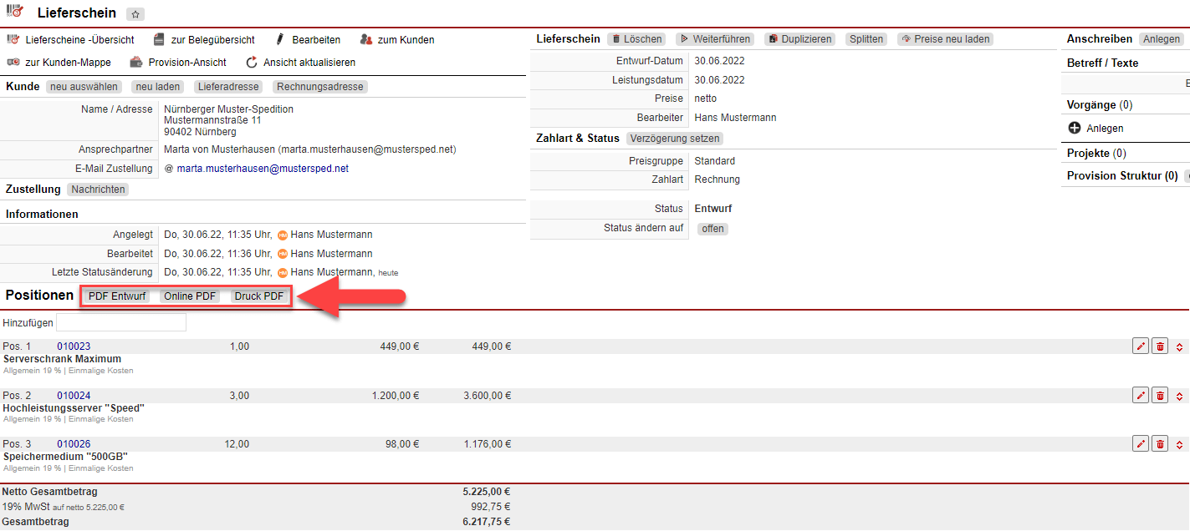Click the Bearbeiten pencil toolbar item
Viewport: 1190px width, 531px height.
[307, 39]
